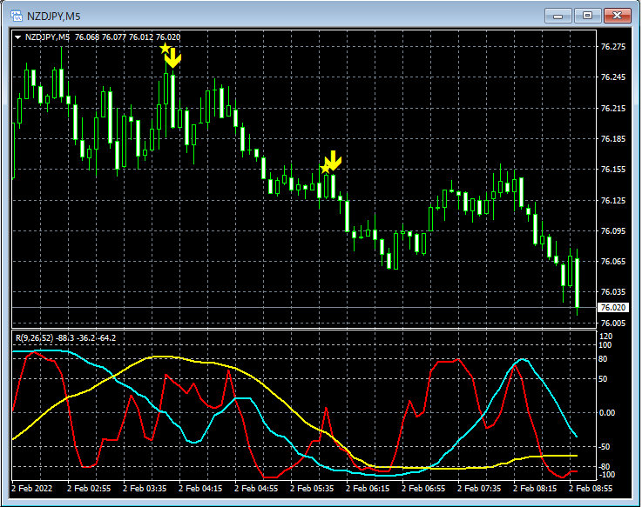Maximize the NZDJPY,M5 chart window

click(x=587, y=16)
